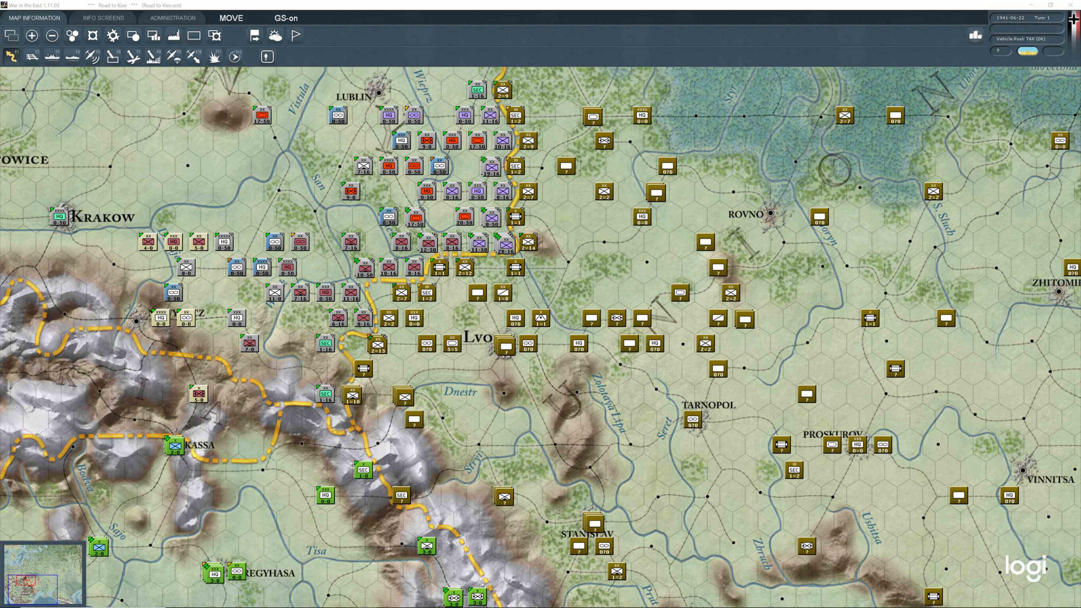Screen dimensions: 1081x608
Task: Select the red 20-50 panzer counter
Action: 464,217
